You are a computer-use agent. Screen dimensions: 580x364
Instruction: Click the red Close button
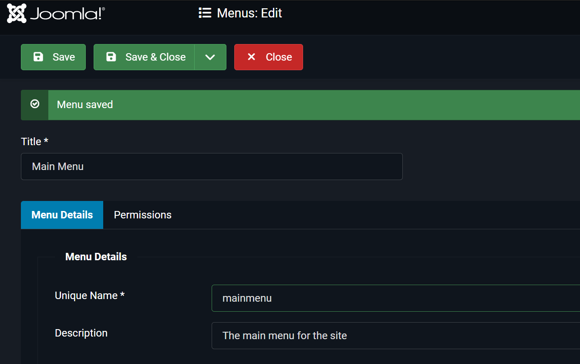point(269,57)
